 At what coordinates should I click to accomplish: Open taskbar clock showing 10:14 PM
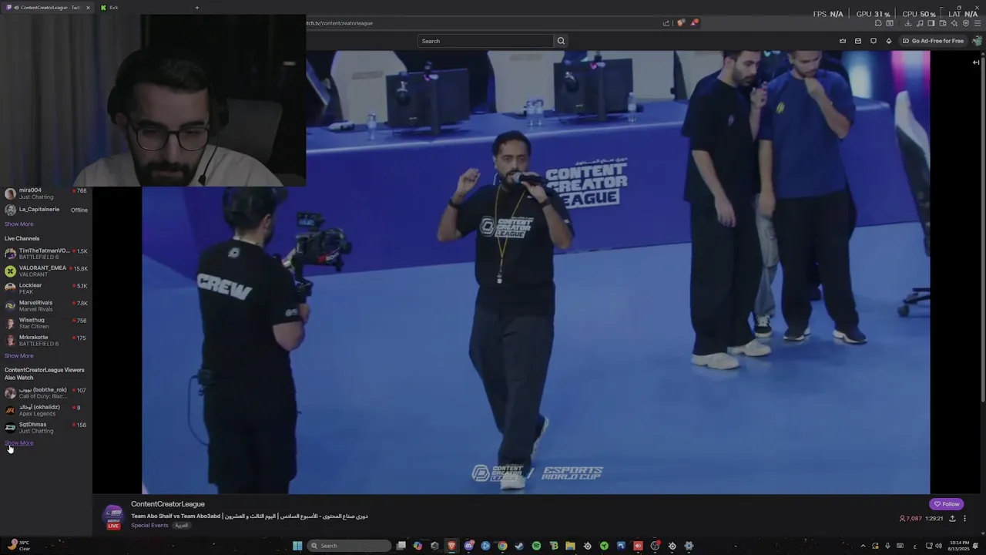click(959, 546)
